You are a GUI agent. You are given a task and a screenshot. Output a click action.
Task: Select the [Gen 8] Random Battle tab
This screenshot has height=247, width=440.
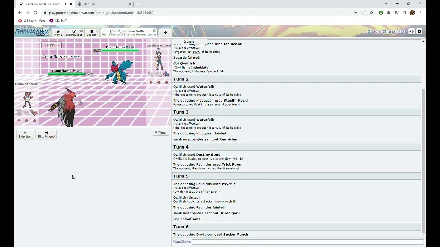coord(129,33)
